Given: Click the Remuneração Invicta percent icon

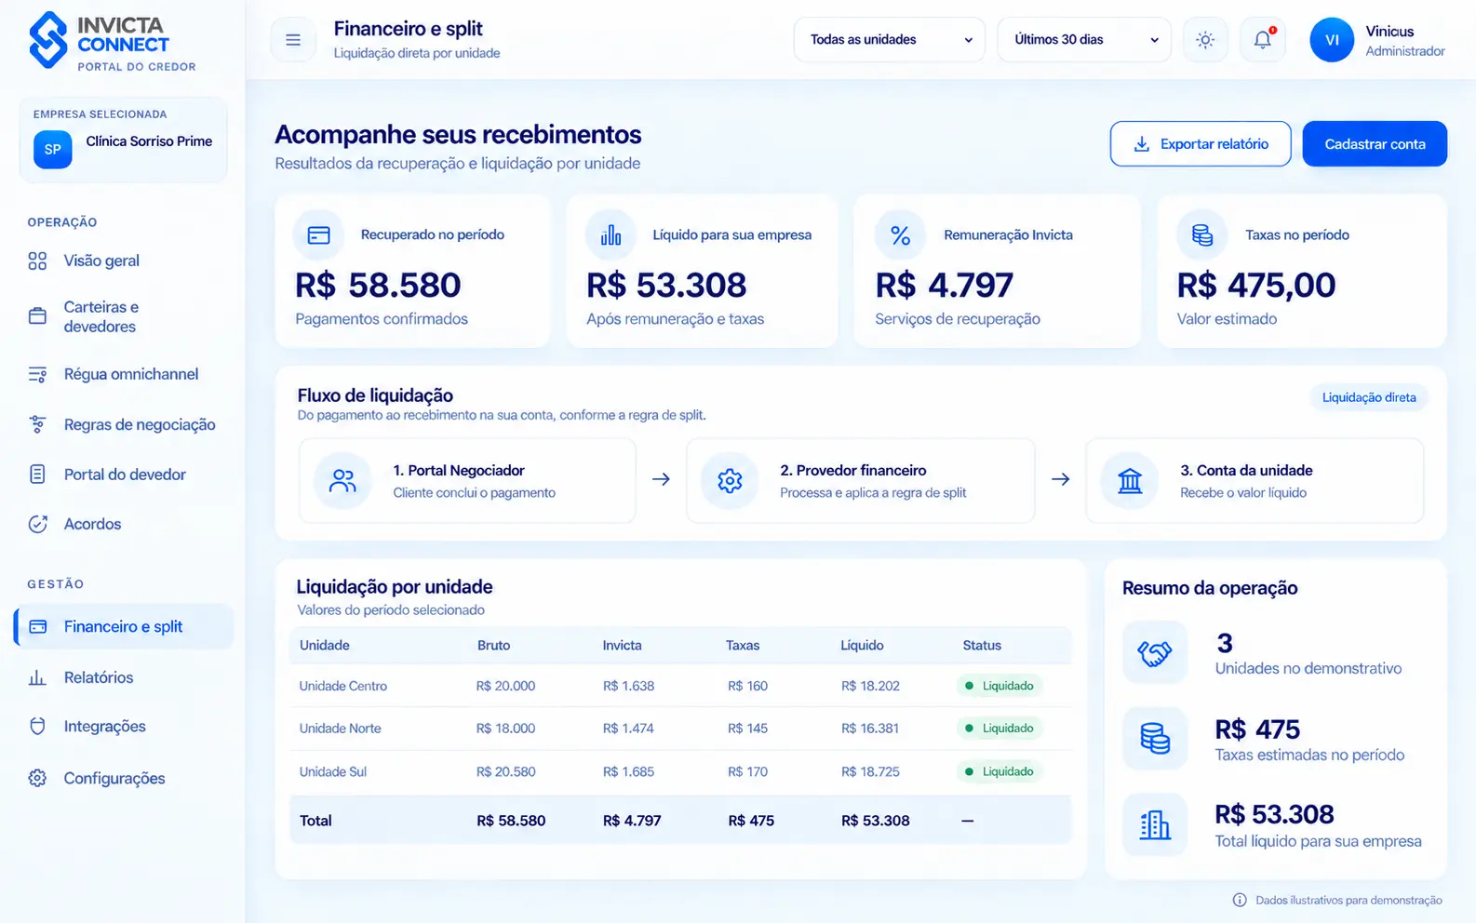Looking at the screenshot, I should pyautogui.click(x=900, y=235).
